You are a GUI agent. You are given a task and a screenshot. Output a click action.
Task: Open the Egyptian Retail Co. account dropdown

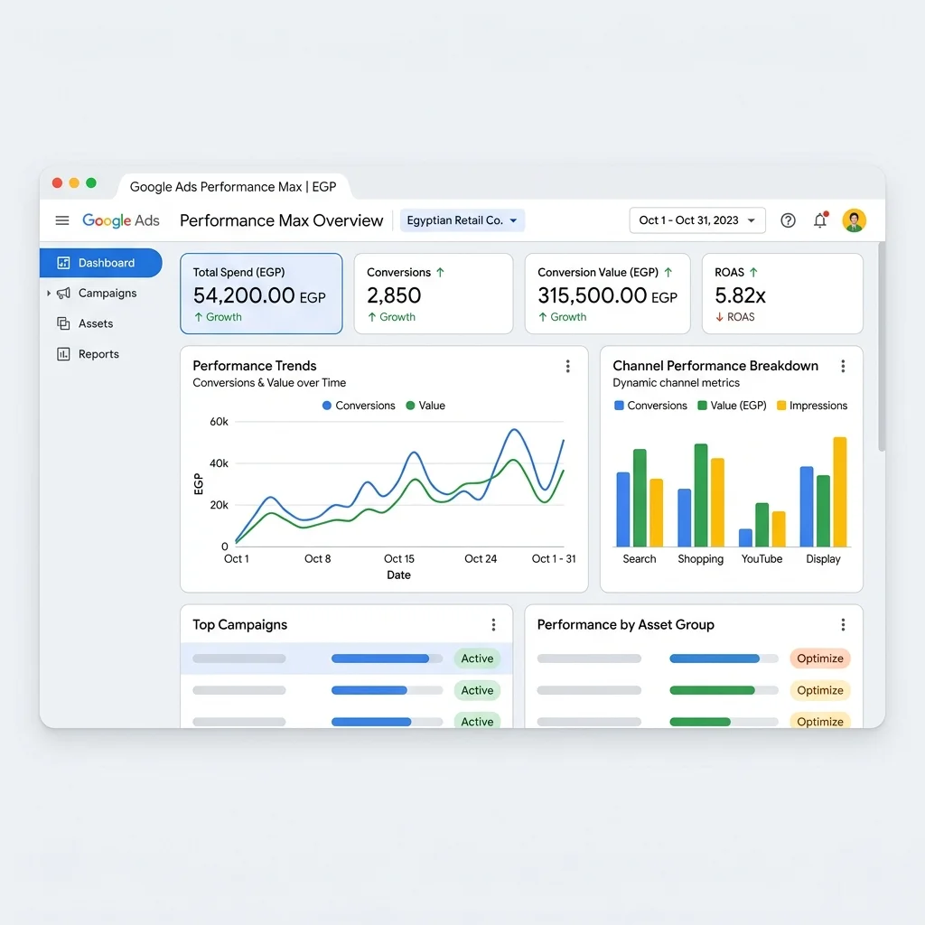pyautogui.click(x=462, y=220)
